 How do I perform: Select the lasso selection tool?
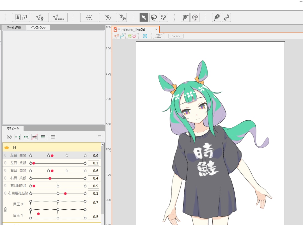click(x=154, y=17)
